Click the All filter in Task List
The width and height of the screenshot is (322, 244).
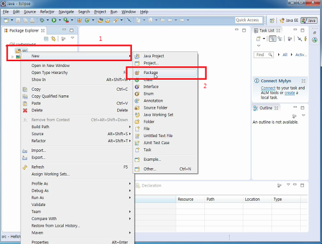pyautogui.click(x=285, y=55)
